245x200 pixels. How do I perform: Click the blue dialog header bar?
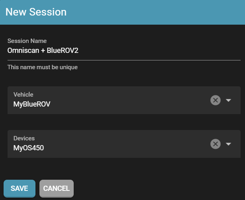(x=159, y=12)
